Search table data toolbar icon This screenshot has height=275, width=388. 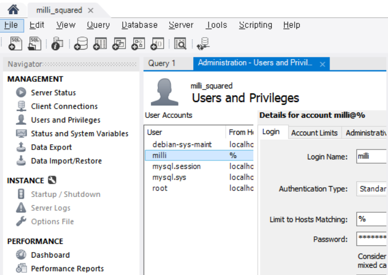[180, 44]
